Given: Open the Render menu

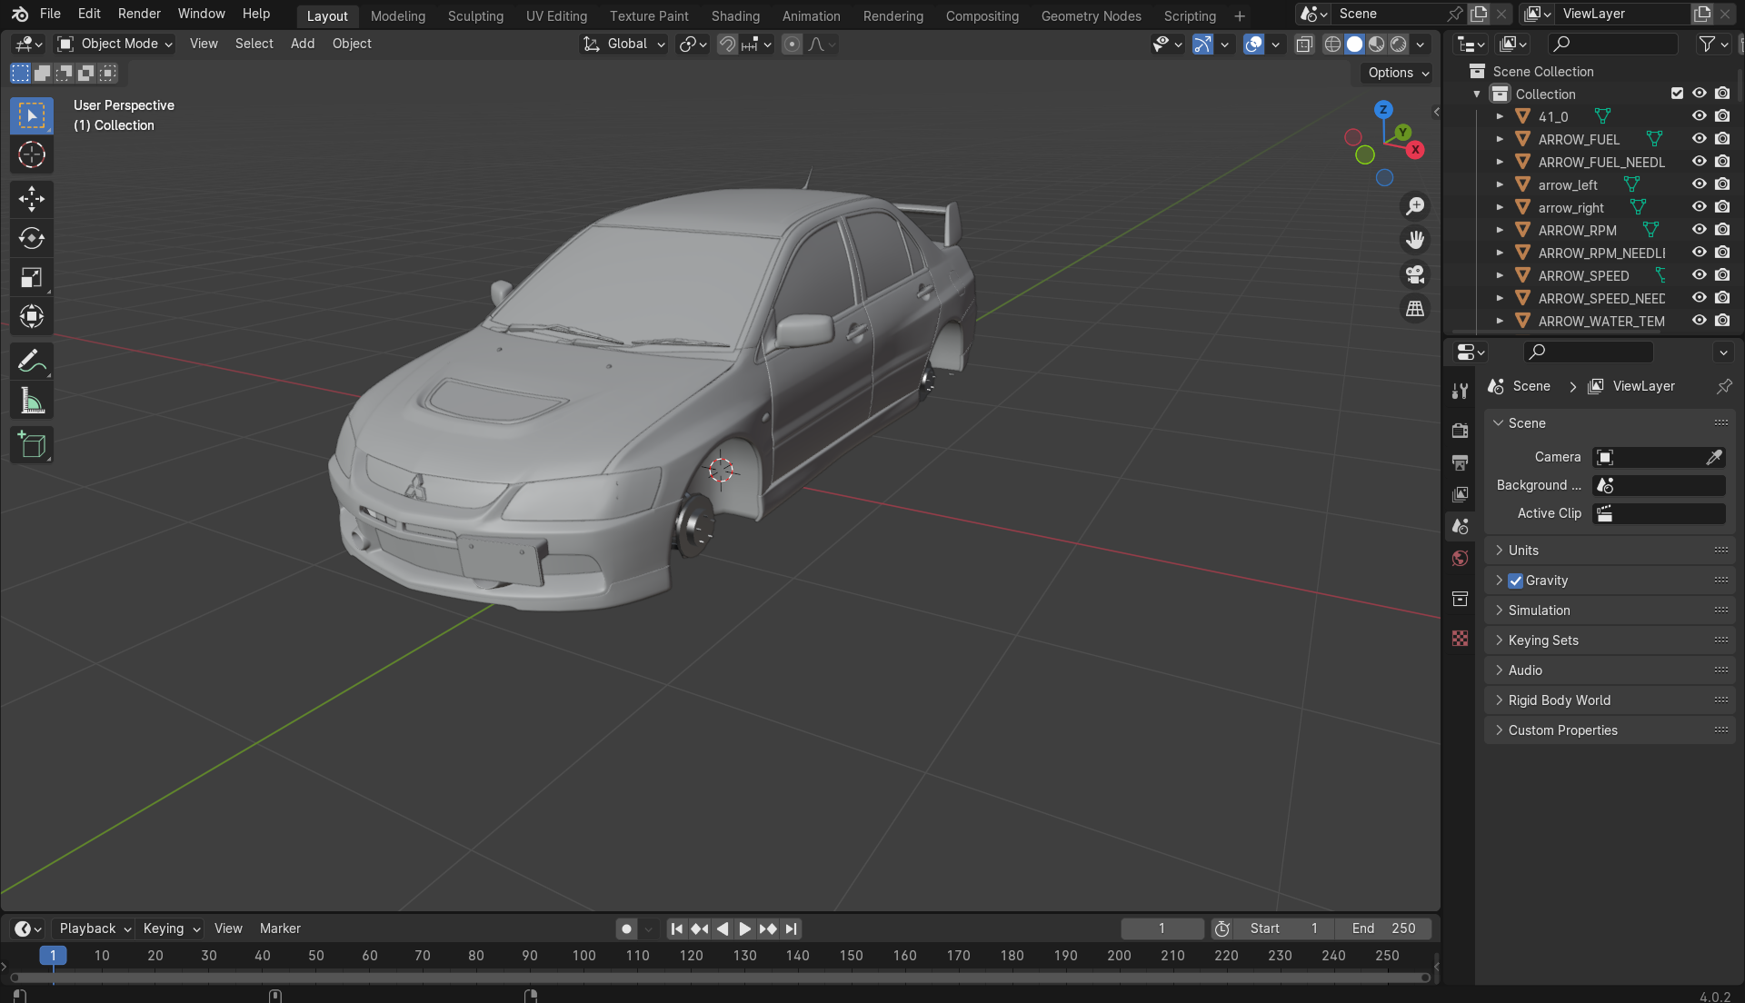Looking at the screenshot, I should (x=139, y=14).
